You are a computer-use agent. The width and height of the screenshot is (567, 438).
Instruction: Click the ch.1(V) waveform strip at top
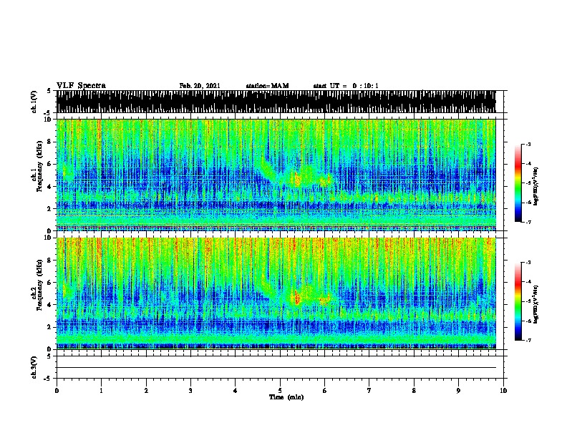(x=276, y=102)
